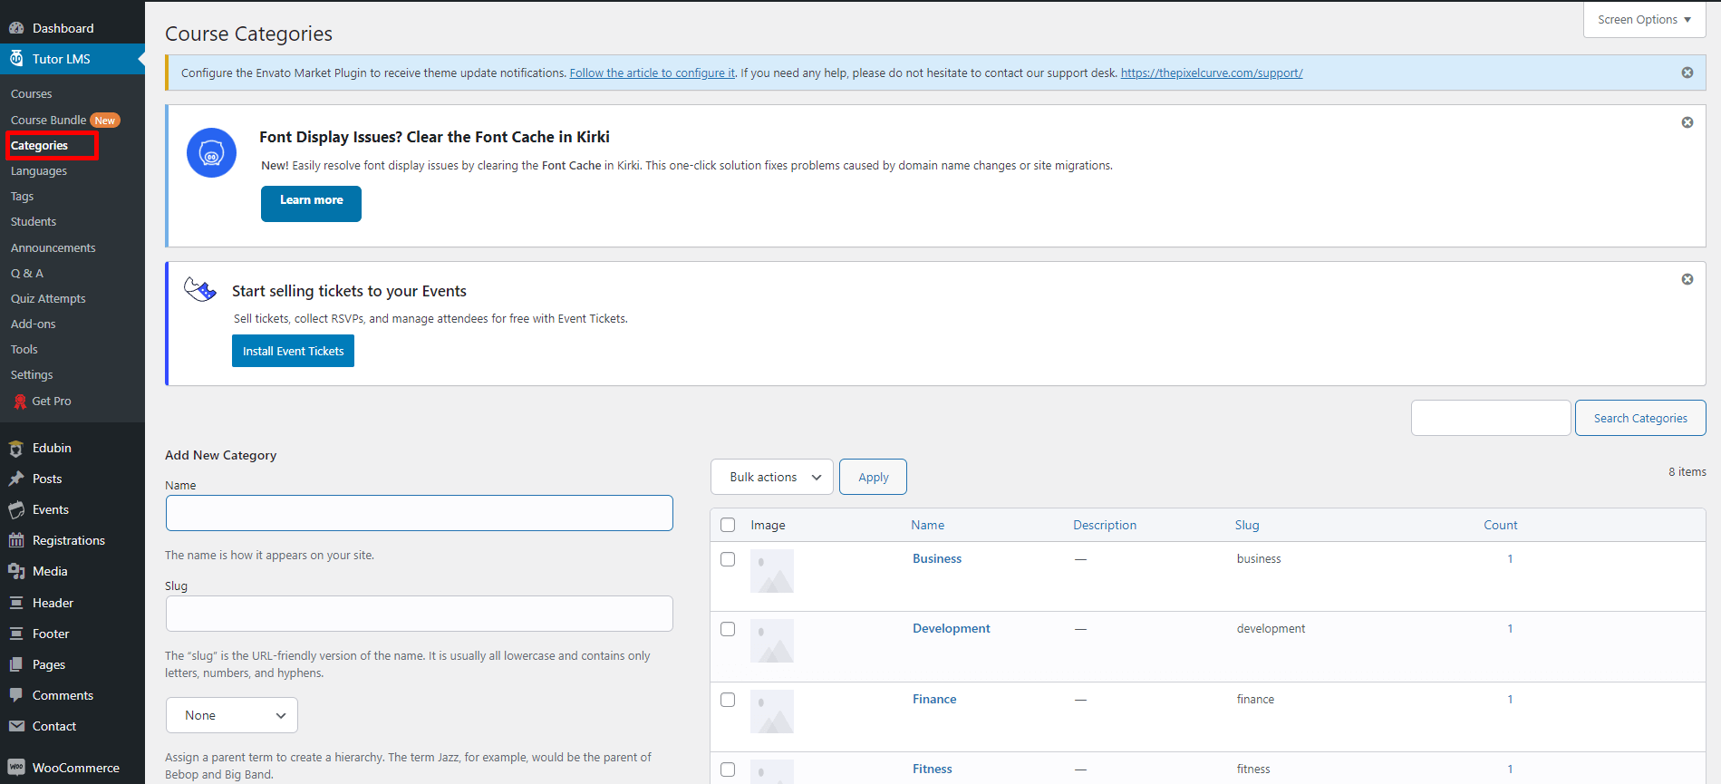Dismiss the Kirki font cache notice
The height and width of the screenshot is (784, 1721).
coord(1687,122)
